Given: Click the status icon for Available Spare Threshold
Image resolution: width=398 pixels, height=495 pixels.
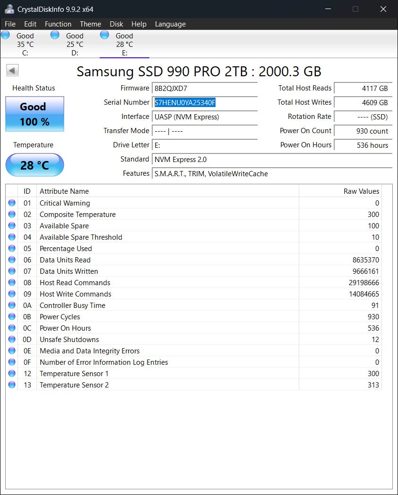Looking at the screenshot, I should 12,237.
